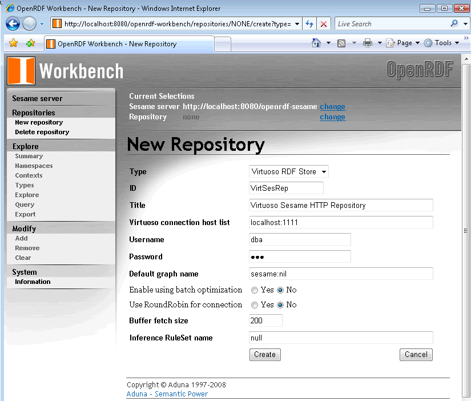Select No for batch optimization
This screenshot has width=471, height=401.
pyautogui.click(x=280, y=290)
